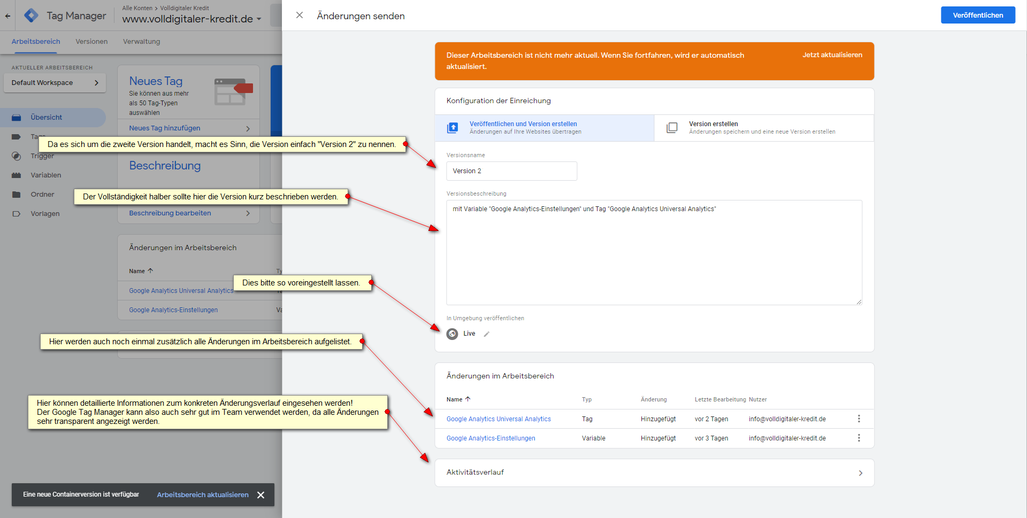Viewport: 1027px width, 518px height.
Task: Open the Default Workspace selector
Action: [55, 83]
